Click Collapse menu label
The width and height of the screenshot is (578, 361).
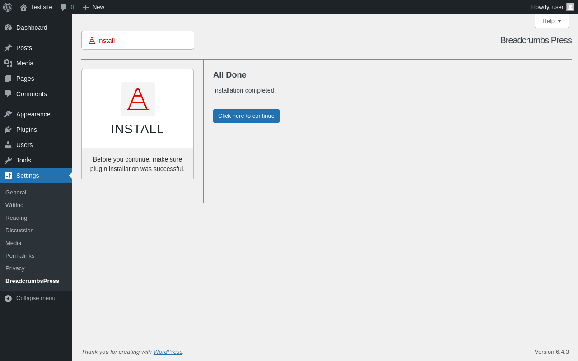36,298
